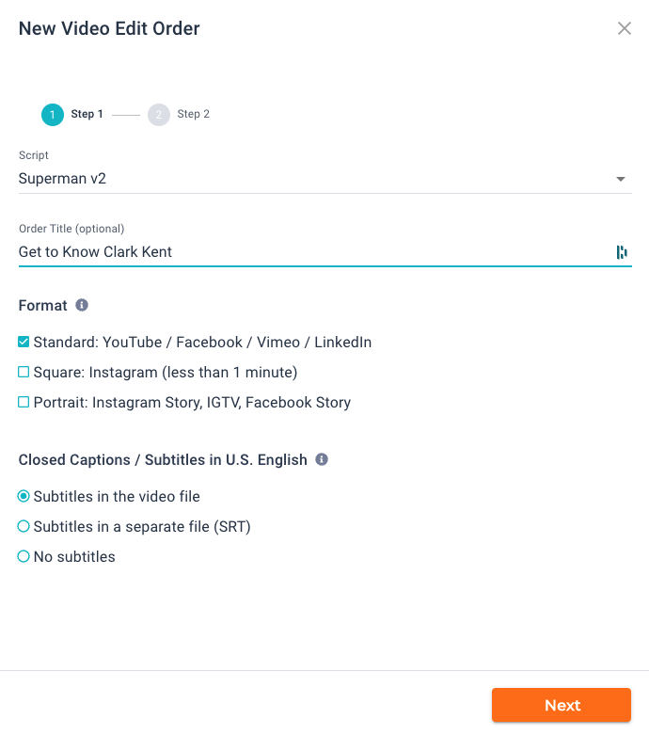Click the Superman v2 script selection

pyautogui.click(x=62, y=179)
